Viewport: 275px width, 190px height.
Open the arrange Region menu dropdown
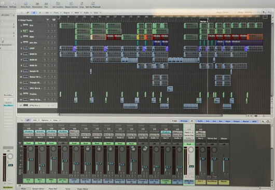click(x=67, y=12)
